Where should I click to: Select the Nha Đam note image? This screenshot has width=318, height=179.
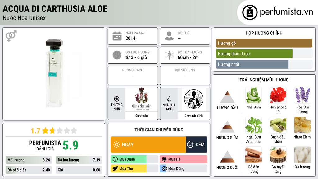coord(253,95)
